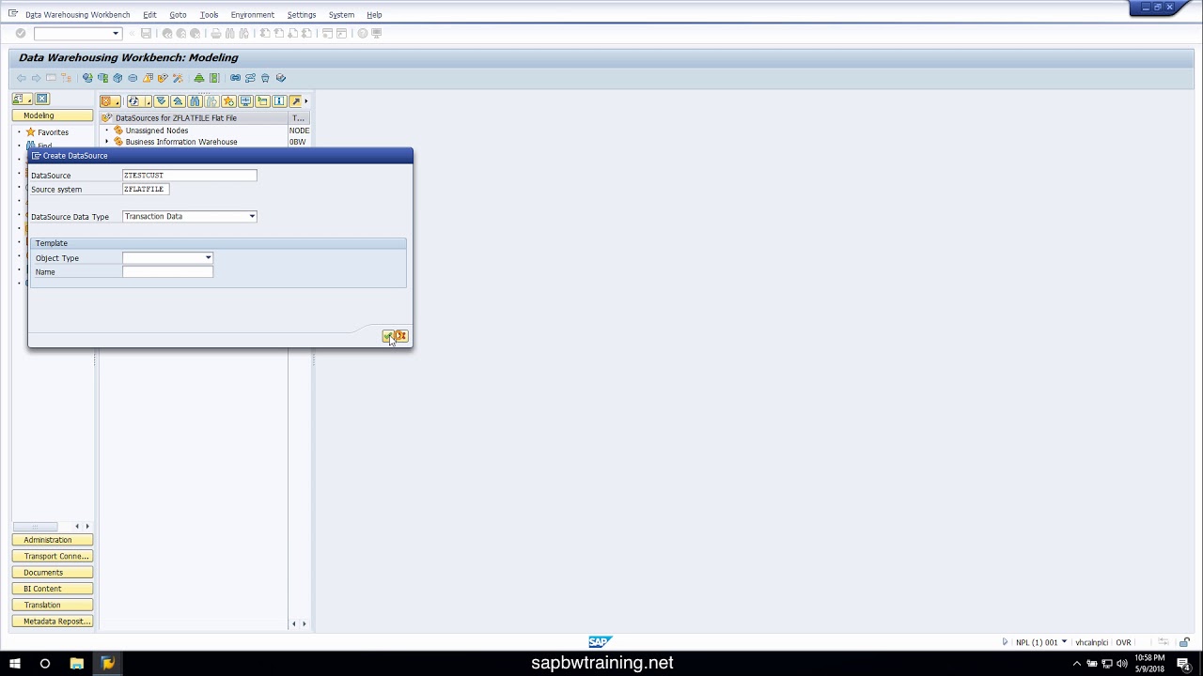Click the back arrow in application toolbar
Screen dimensions: 1203x676
[x=22, y=78]
